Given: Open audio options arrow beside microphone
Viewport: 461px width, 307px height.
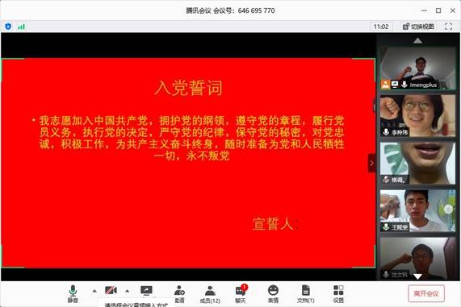Looking at the screenshot, I should pos(94,291).
